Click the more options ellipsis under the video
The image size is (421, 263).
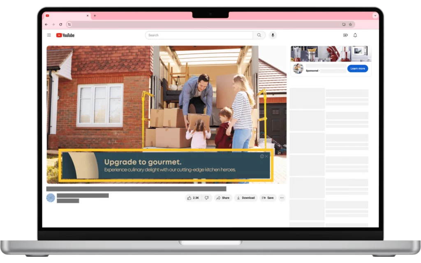(282, 198)
